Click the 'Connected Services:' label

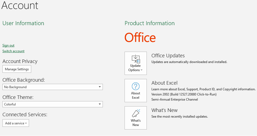tap(25, 115)
